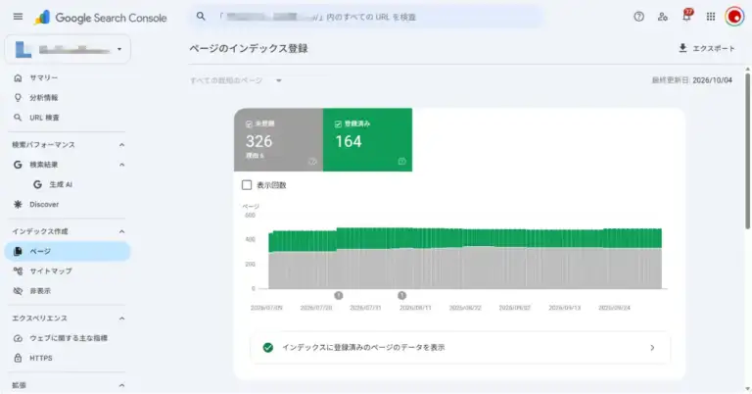Click the ページのインデックス登録 heading
This screenshot has height=394, width=752.
pos(249,48)
